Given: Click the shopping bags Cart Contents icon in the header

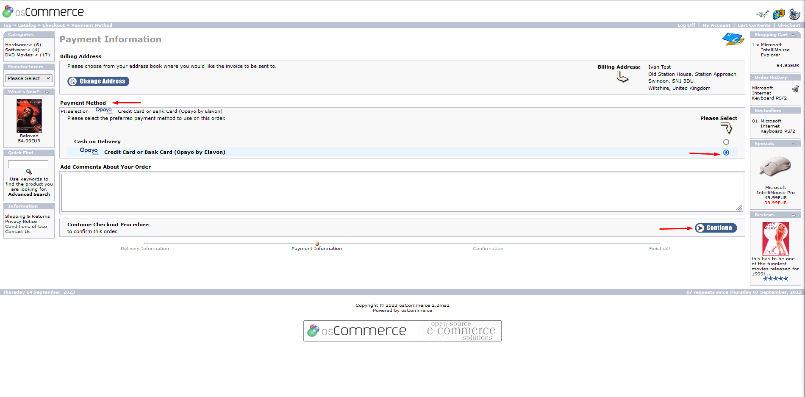Looking at the screenshot, I should click(x=778, y=14).
